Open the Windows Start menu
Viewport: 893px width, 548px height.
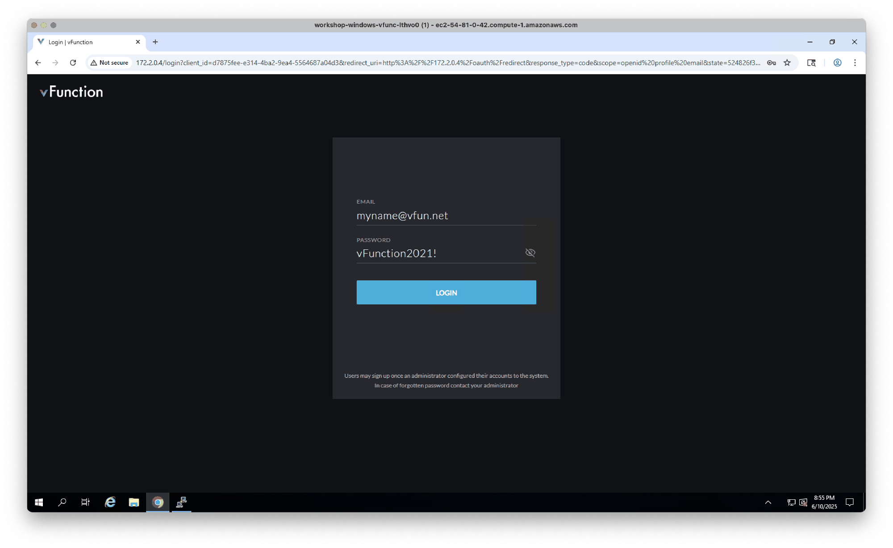click(x=39, y=502)
